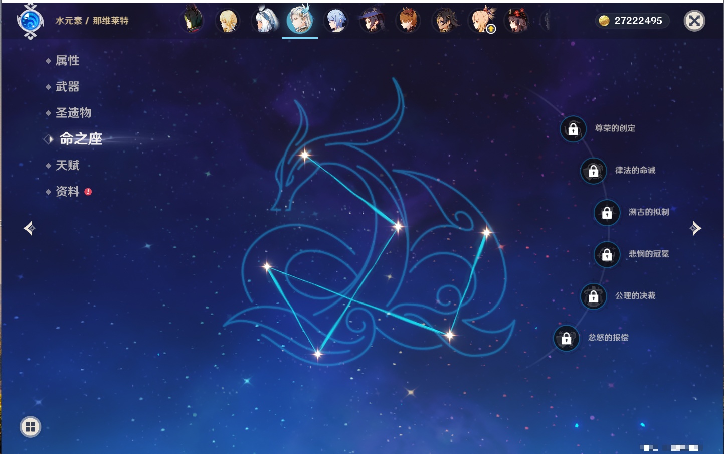Screen dimensions: 724x454
Task: Choose the white-haired avatar with blue hairband
Action: (264, 21)
